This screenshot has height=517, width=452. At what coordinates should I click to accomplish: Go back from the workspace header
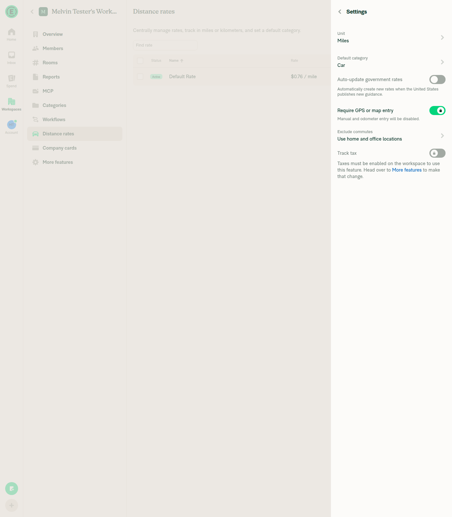pyautogui.click(x=32, y=12)
